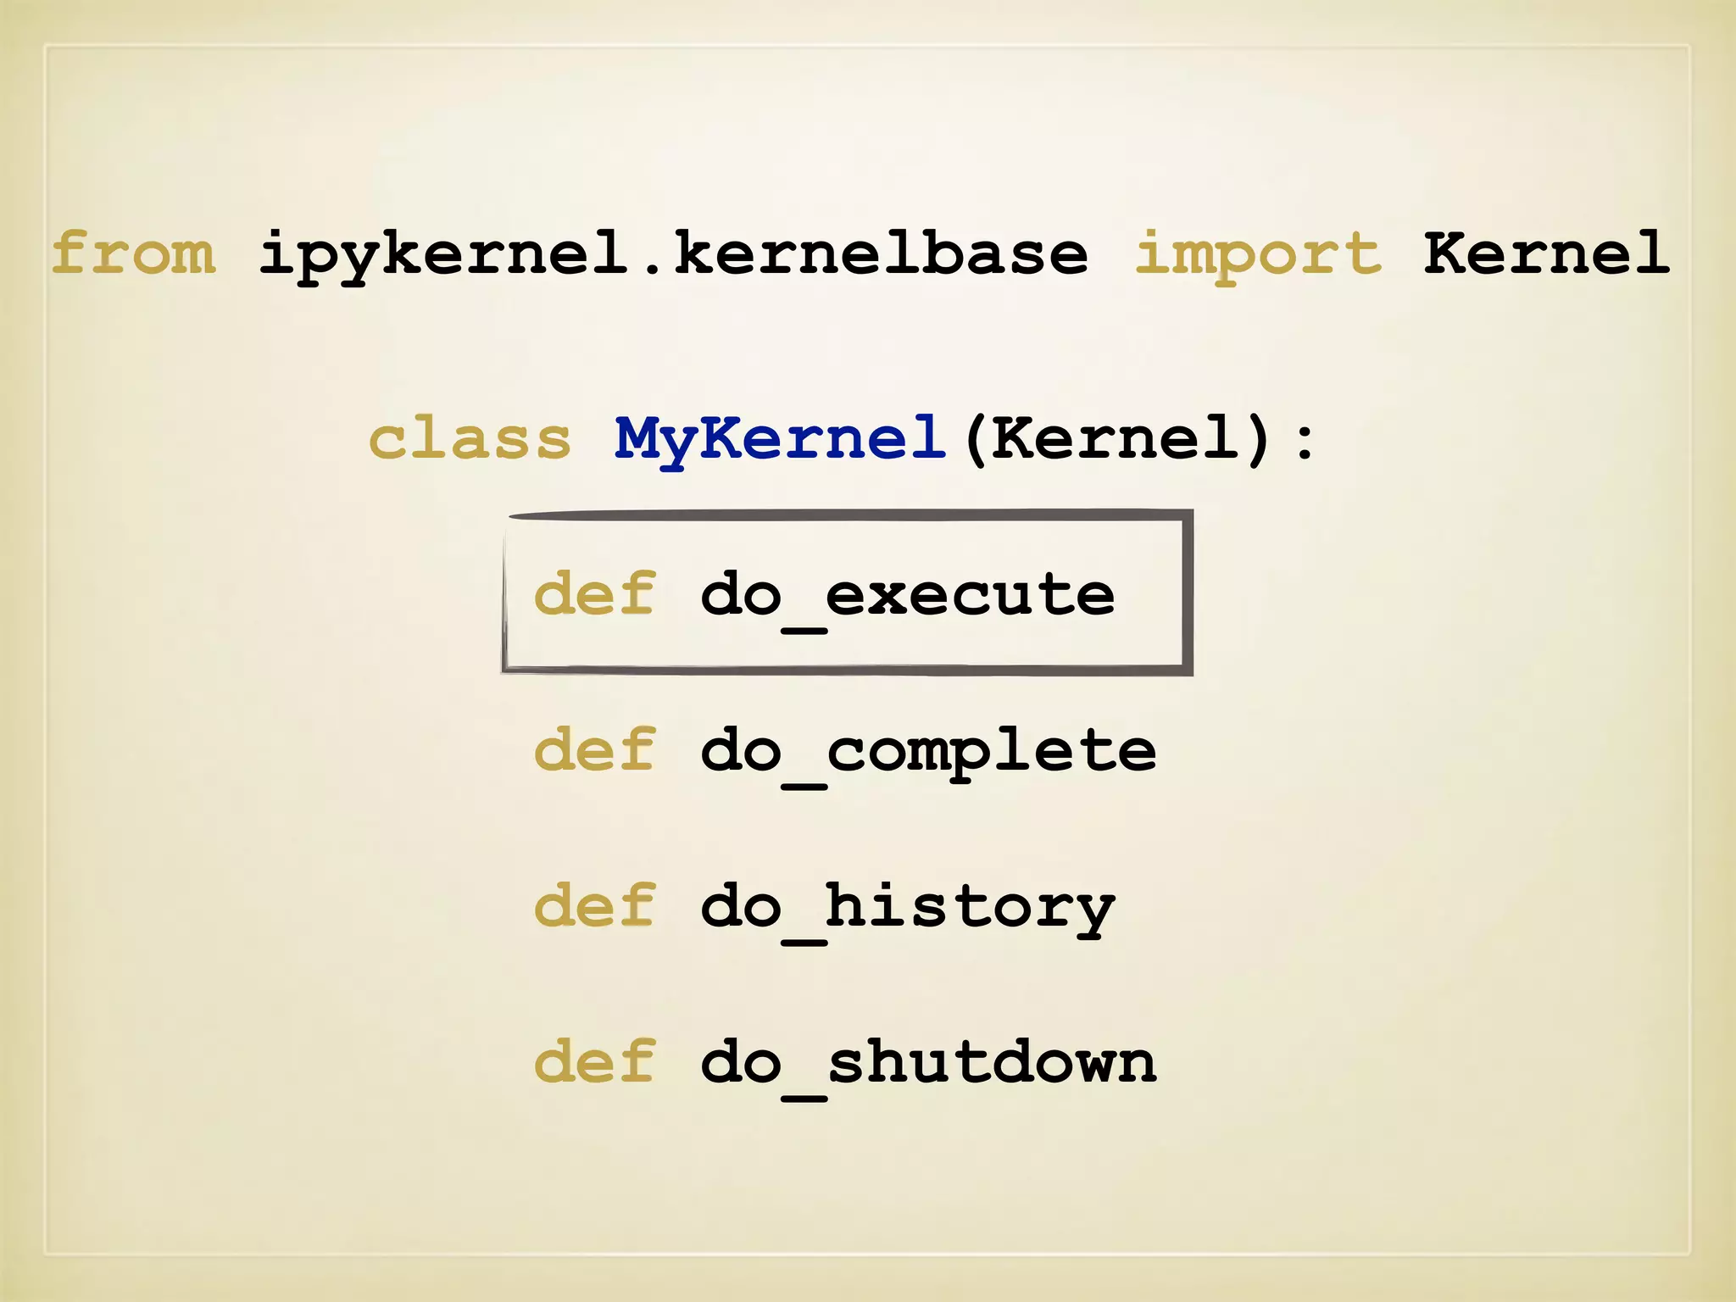Click the blue 'MyKernel' class name
This screenshot has width=1736, height=1302.
click(780, 442)
